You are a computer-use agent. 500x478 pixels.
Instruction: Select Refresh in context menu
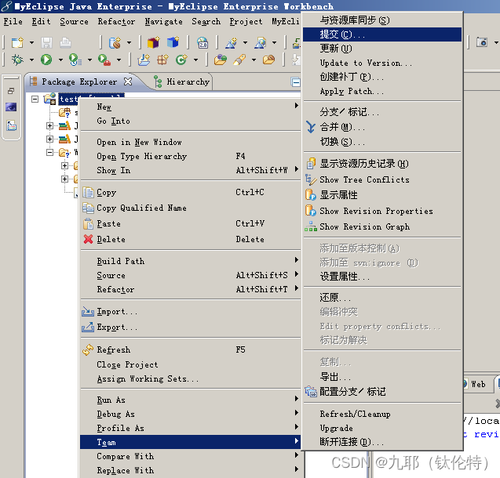click(x=191, y=349)
